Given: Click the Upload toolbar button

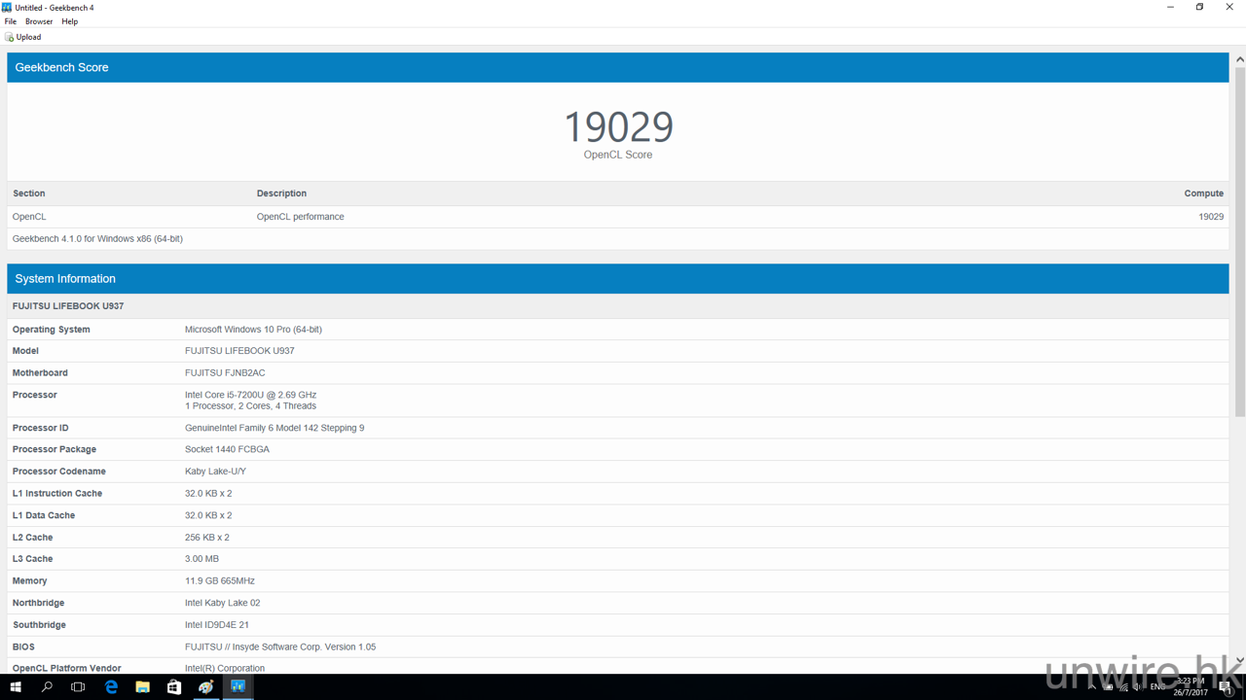Looking at the screenshot, I should (23, 37).
